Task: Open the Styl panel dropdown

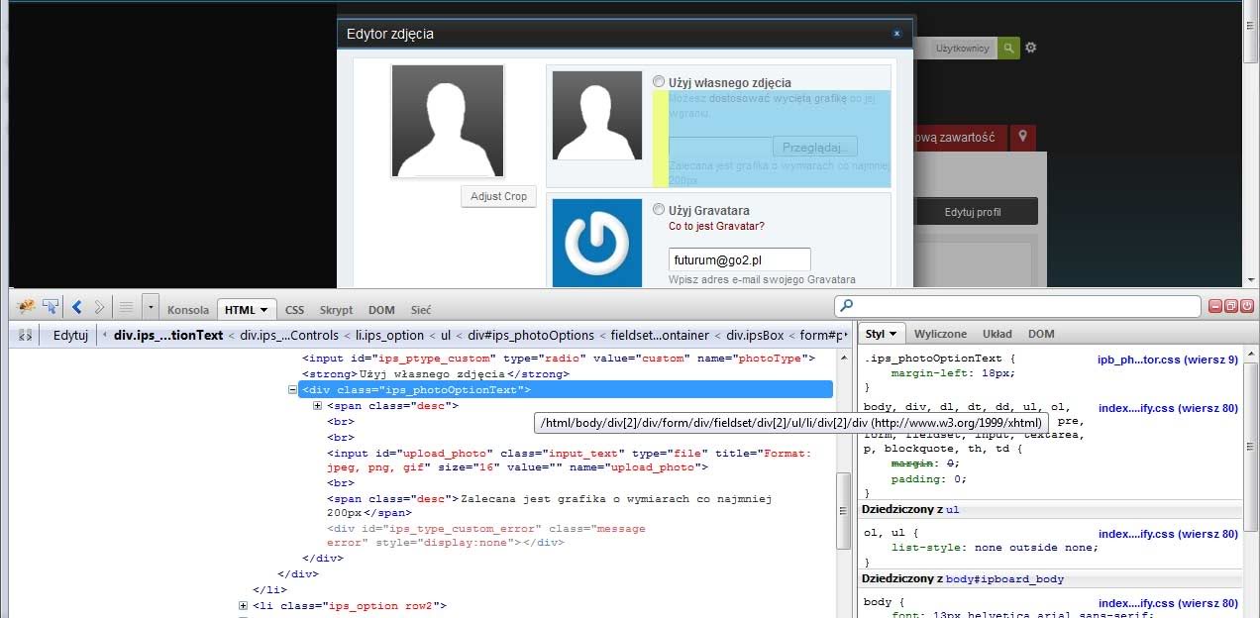Action: [881, 335]
